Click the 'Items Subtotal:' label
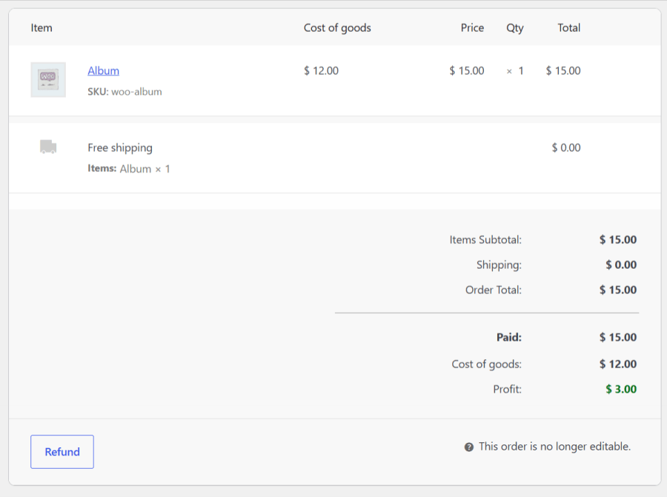The image size is (667, 497). (485, 240)
